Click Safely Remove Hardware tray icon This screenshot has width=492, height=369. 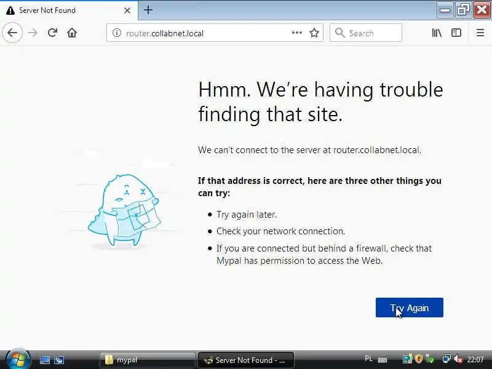[430, 359]
